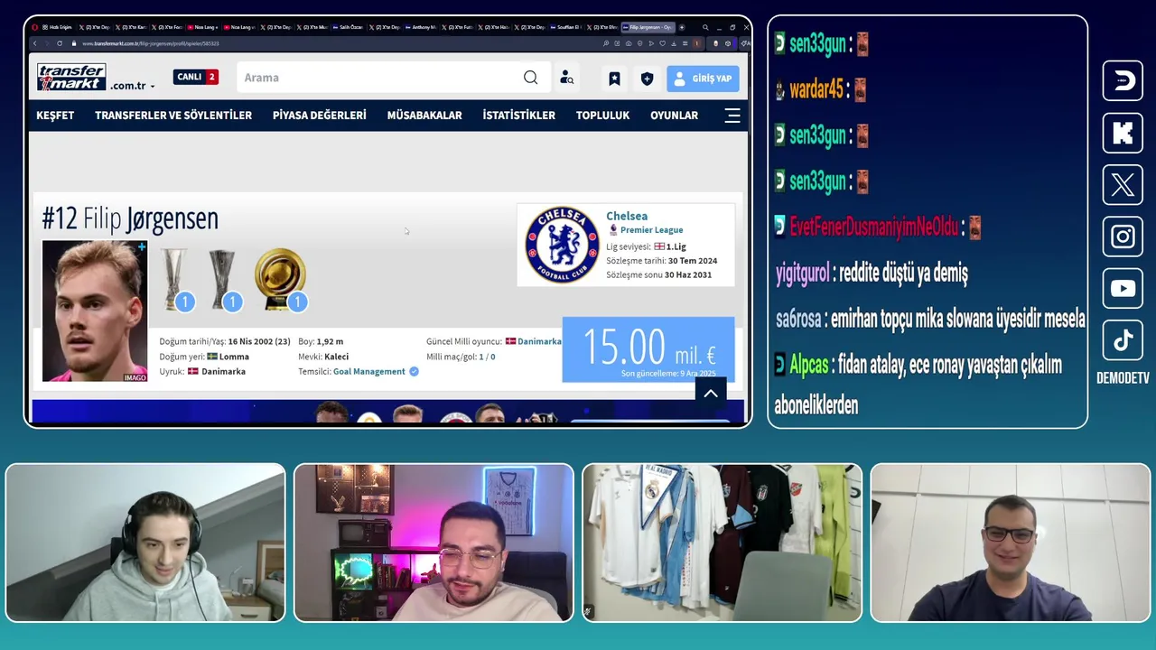Viewport: 1156px width, 650px height.
Task: Click the GİRİŞ YAP login button
Action: coord(703,79)
